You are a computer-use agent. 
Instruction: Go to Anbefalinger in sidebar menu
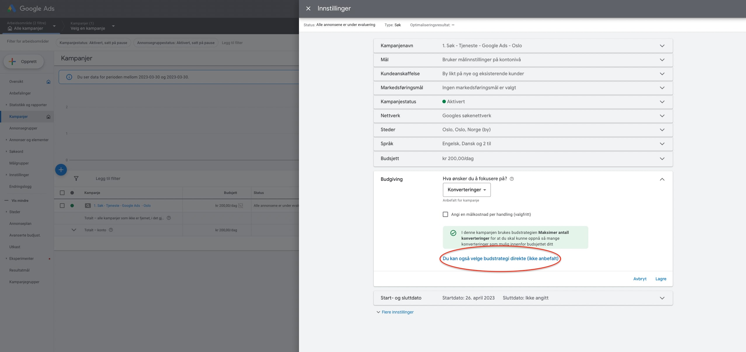tap(20, 93)
